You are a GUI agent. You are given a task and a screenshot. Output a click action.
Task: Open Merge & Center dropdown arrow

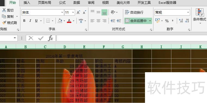tap(150, 21)
